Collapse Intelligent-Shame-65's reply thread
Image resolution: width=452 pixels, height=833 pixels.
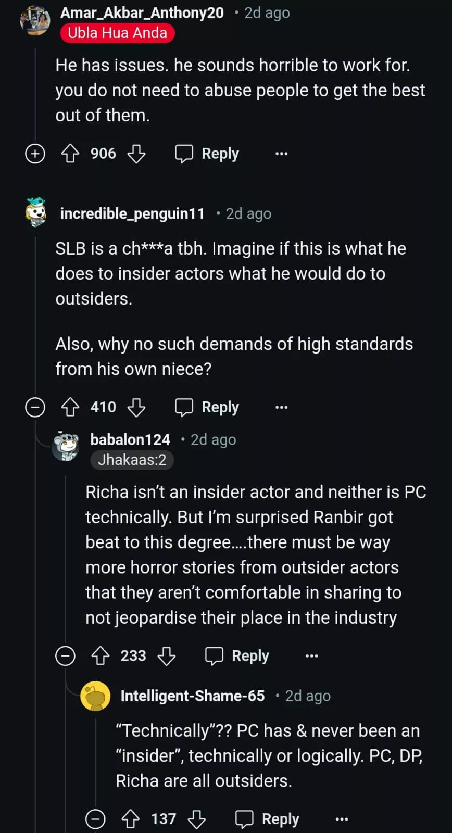pyautogui.click(x=96, y=819)
